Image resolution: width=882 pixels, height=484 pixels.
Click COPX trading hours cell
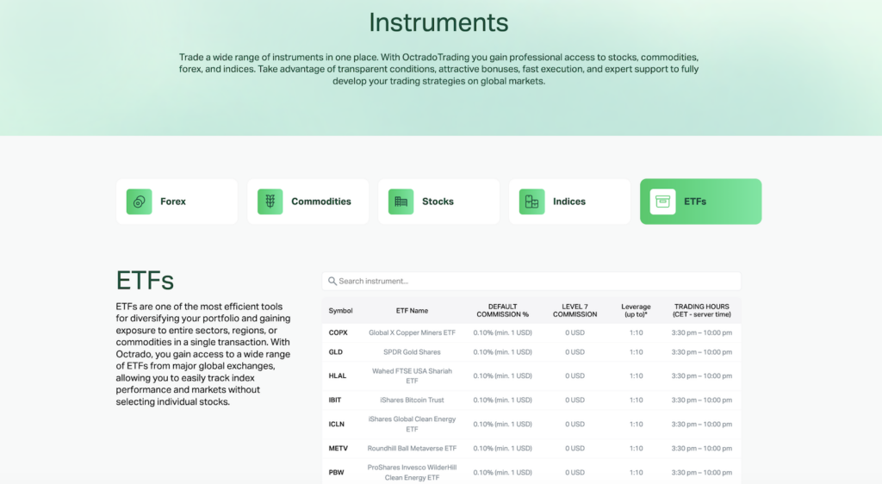click(x=701, y=332)
